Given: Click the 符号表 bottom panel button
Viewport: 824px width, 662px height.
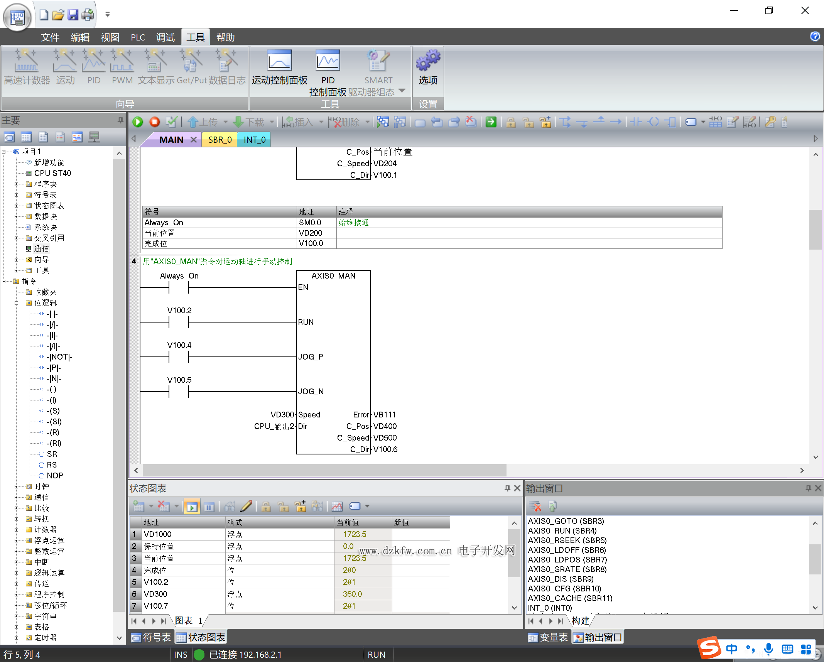Looking at the screenshot, I should [x=151, y=637].
